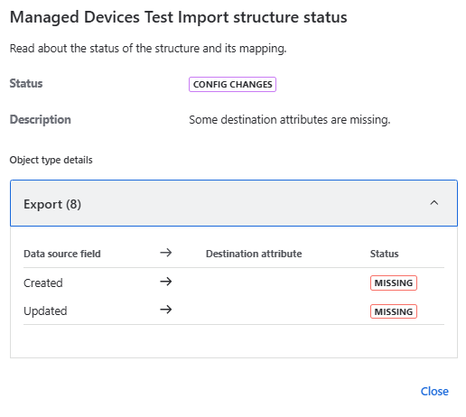The image size is (466, 417).
Task: Click the Description field label
Action: click(x=41, y=120)
